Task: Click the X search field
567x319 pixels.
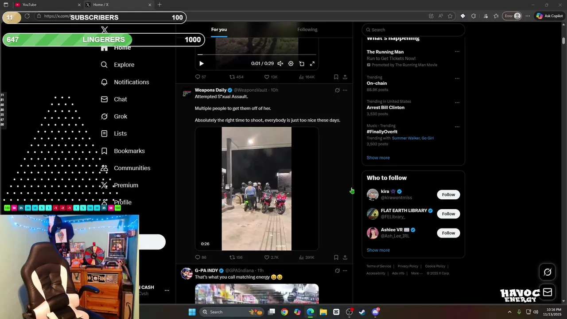Action: point(413,30)
